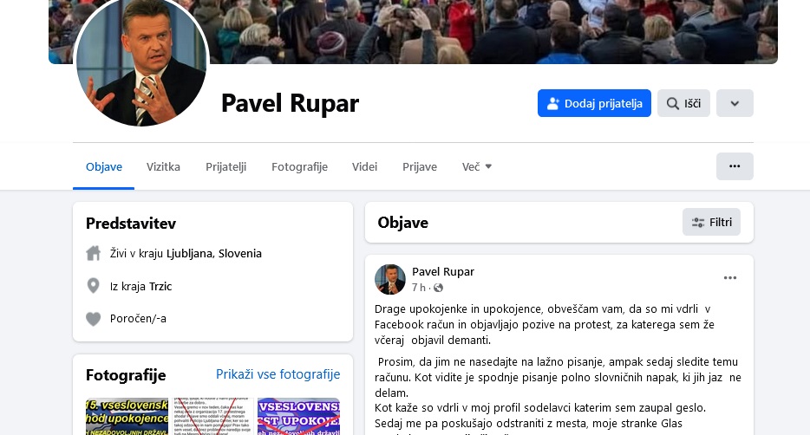Viewport: 810px width, 435px height.
Task: Click the Ljubljana, Slovenia location link
Action: pos(214,253)
